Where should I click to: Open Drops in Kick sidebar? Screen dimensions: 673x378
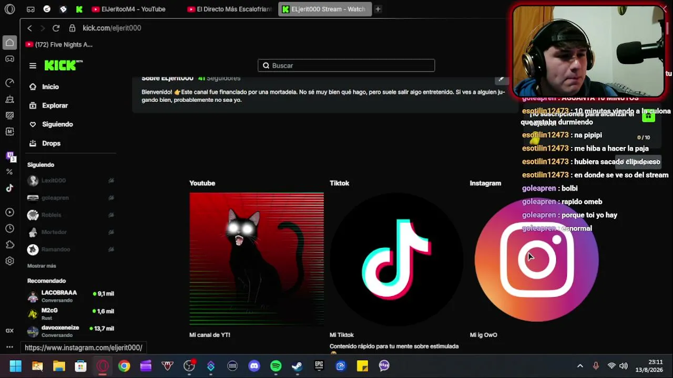coord(45,143)
